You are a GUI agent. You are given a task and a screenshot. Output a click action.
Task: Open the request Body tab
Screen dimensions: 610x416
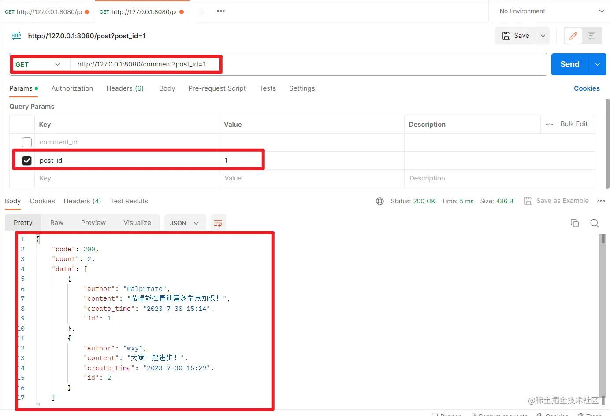point(167,88)
